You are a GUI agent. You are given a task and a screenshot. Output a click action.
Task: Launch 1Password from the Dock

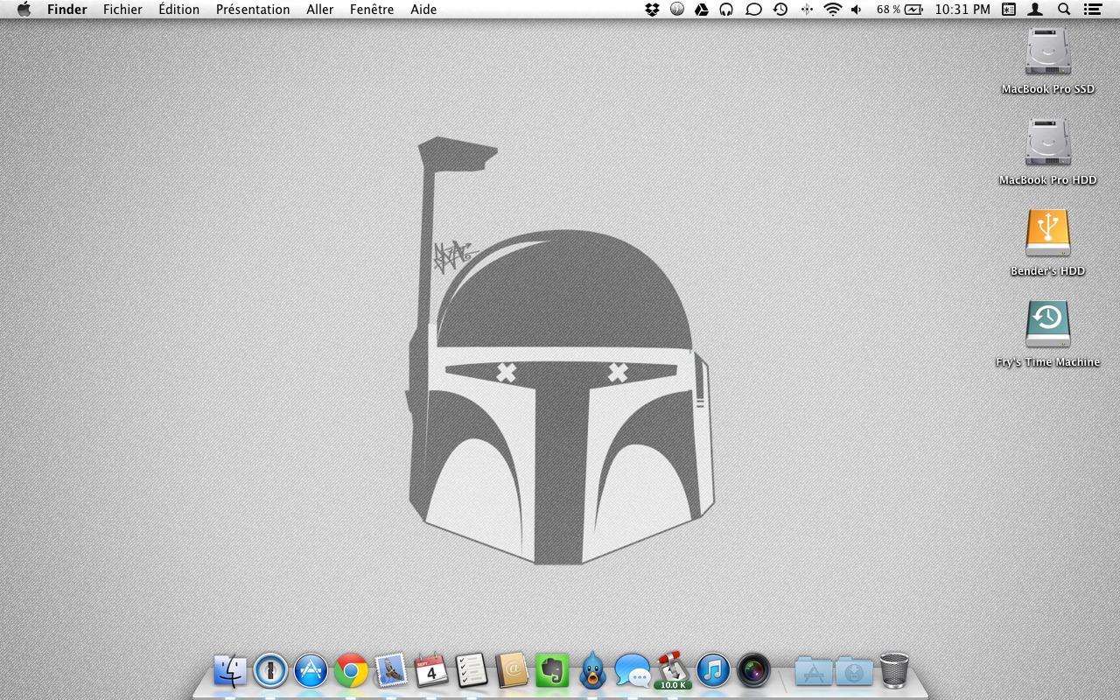pyautogui.click(x=270, y=671)
